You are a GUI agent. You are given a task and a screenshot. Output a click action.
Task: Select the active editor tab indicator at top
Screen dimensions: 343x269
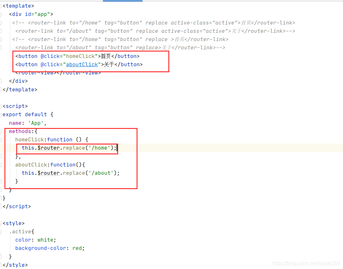pos(123,1)
